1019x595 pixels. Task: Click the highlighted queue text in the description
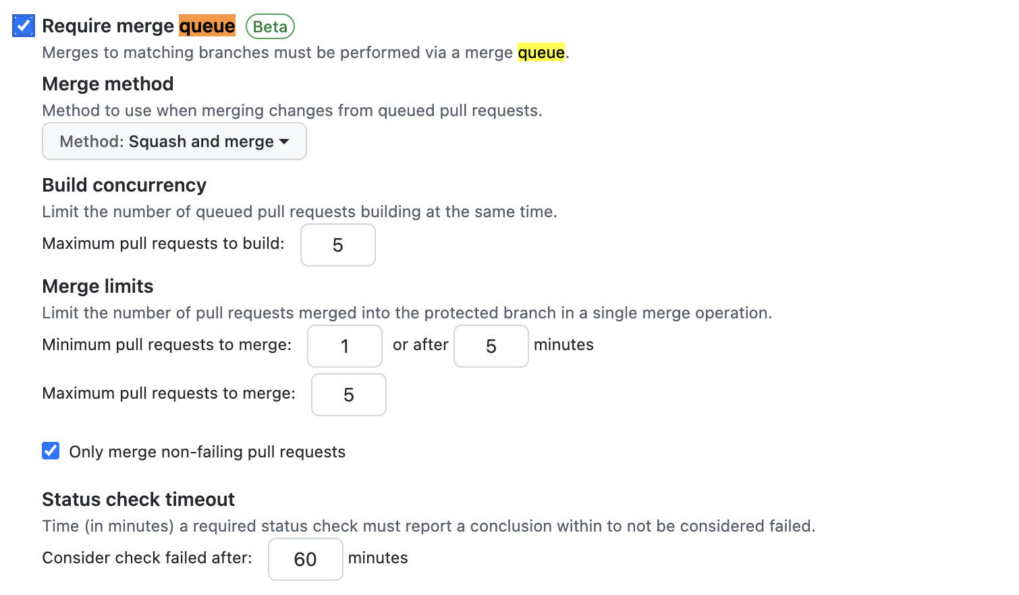(541, 53)
